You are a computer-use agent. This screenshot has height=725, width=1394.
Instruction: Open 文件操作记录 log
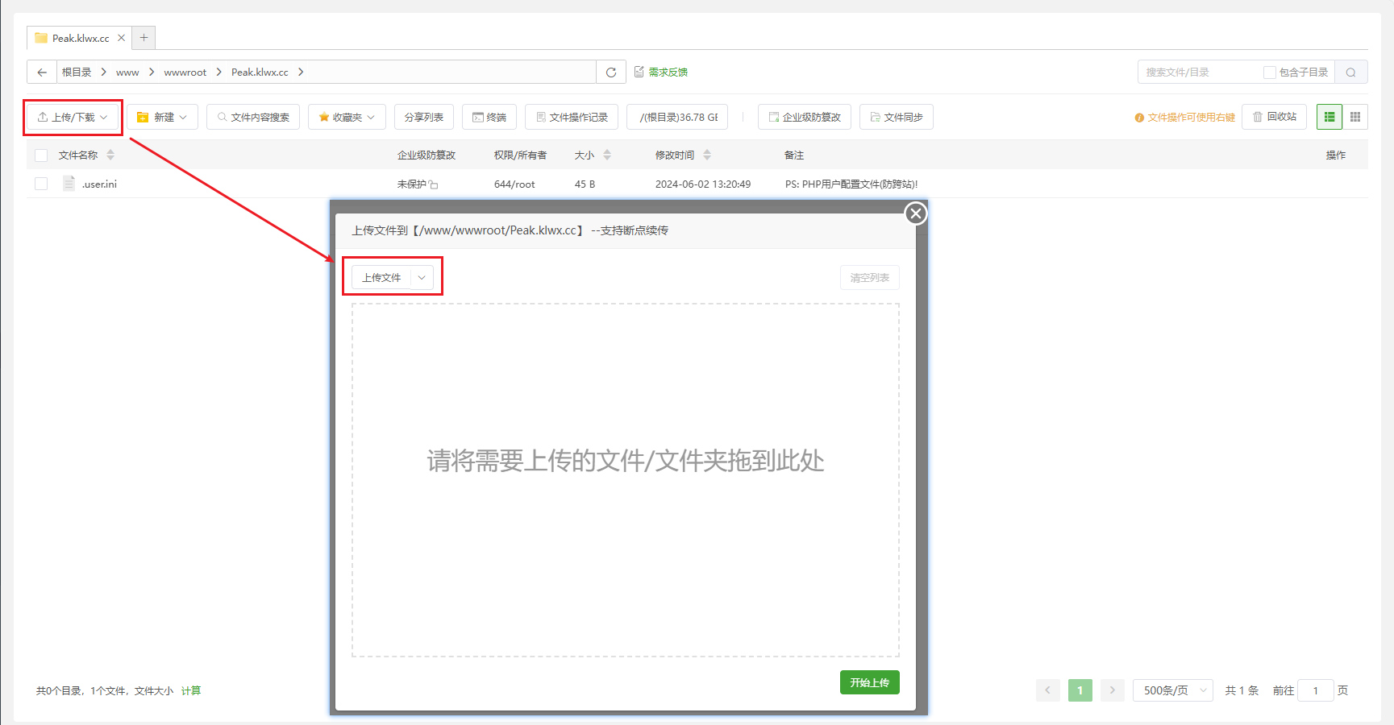[572, 117]
